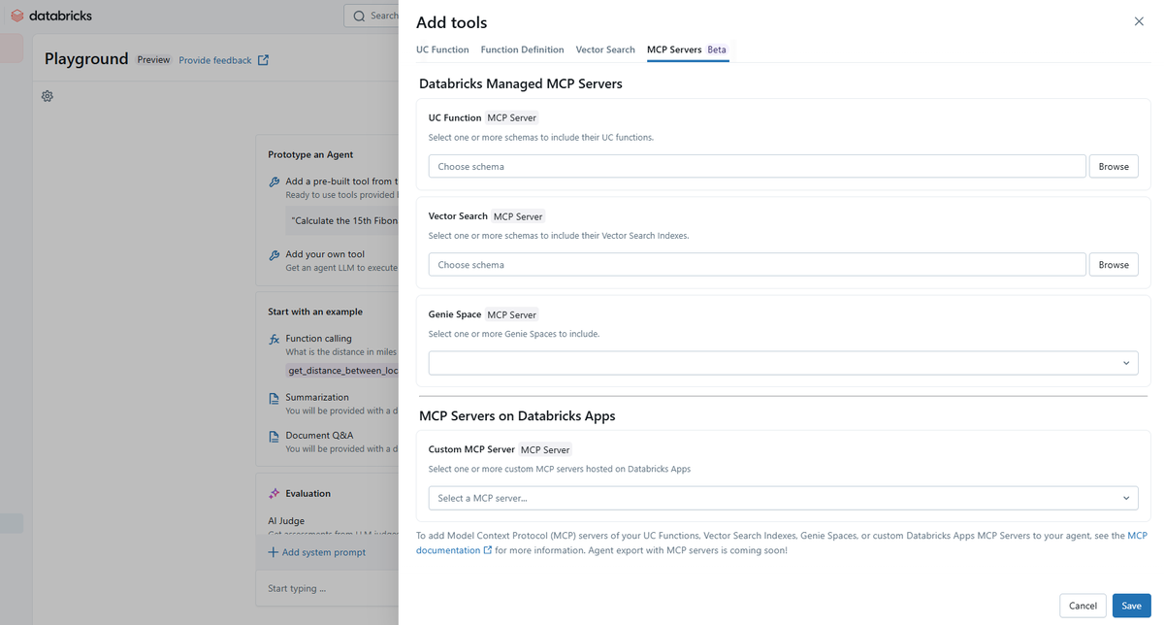The image size is (1164, 625).
Task: Open the Select a MCP server dropdown
Action: pyautogui.click(x=783, y=498)
